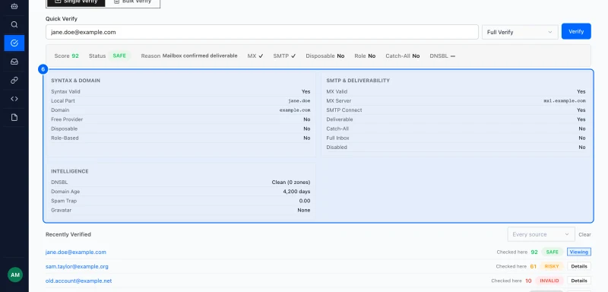
Task: Click the 'Clean (0 zones)' DNSBL value
Action: (x=291, y=182)
